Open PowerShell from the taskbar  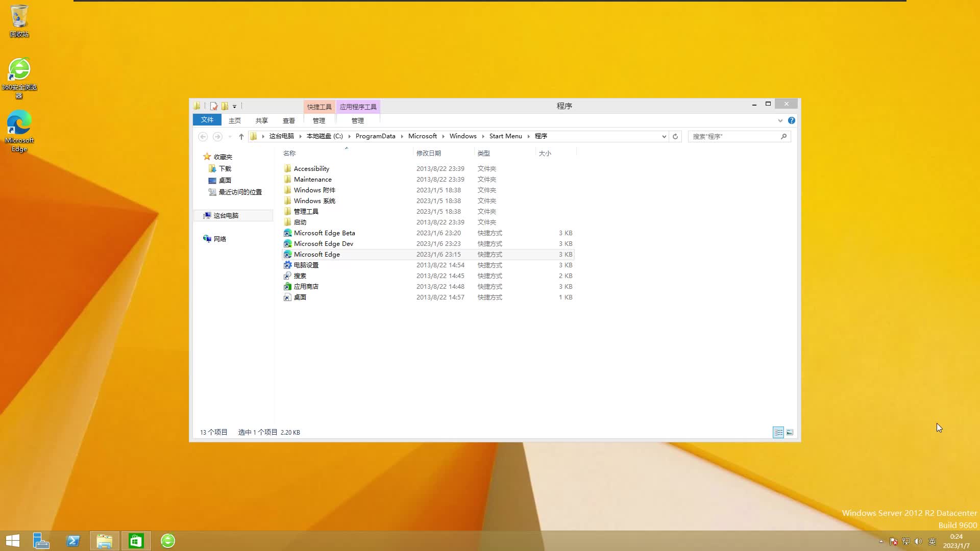(73, 541)
